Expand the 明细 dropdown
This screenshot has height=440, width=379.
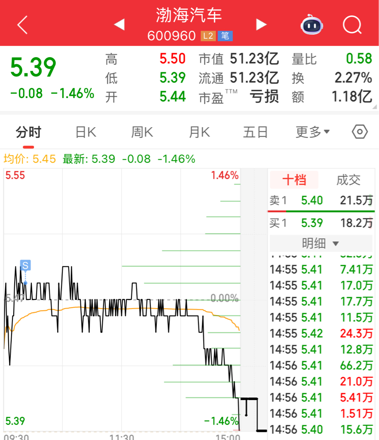click(321, 243)
